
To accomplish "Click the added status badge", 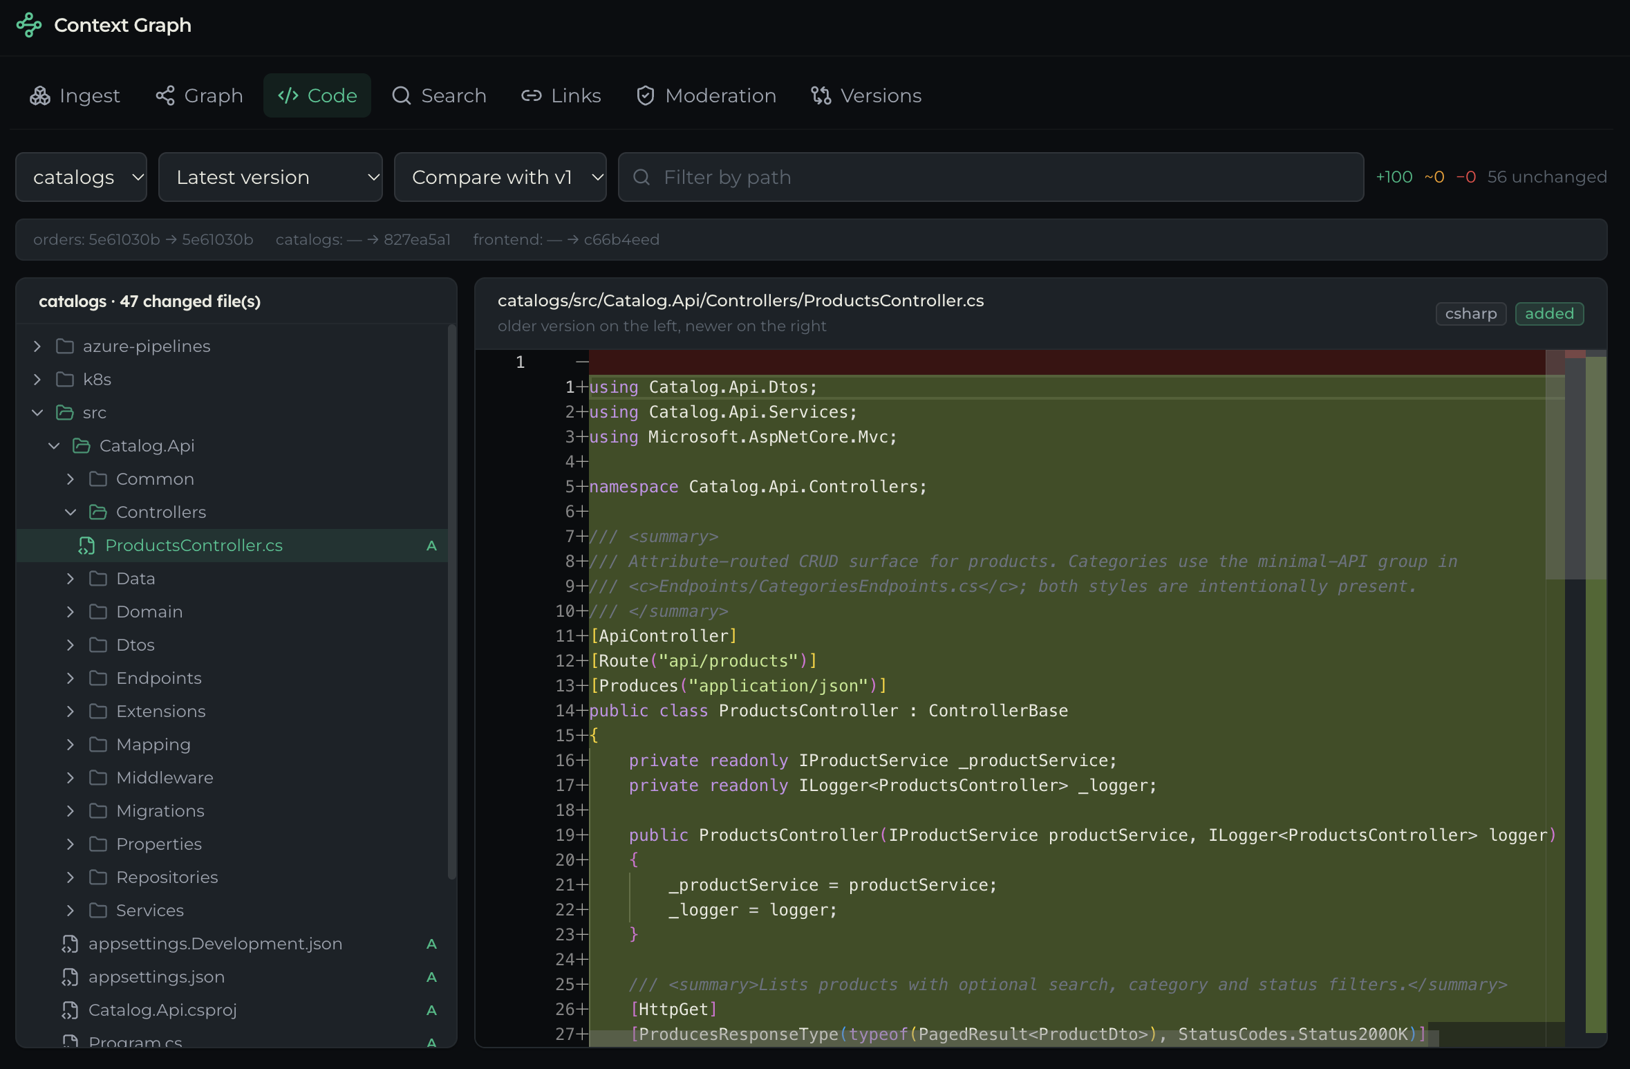I will point(1549,313).
